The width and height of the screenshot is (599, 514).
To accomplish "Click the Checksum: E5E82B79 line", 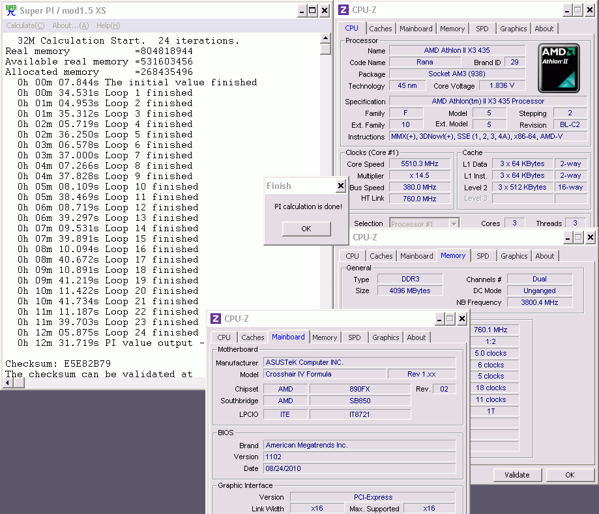I will click(58, 364).
